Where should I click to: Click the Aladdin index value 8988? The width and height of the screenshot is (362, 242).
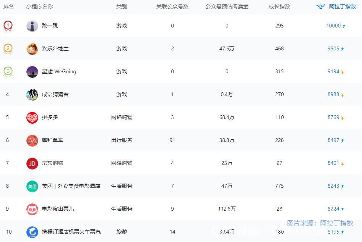(x=333, y=94)
